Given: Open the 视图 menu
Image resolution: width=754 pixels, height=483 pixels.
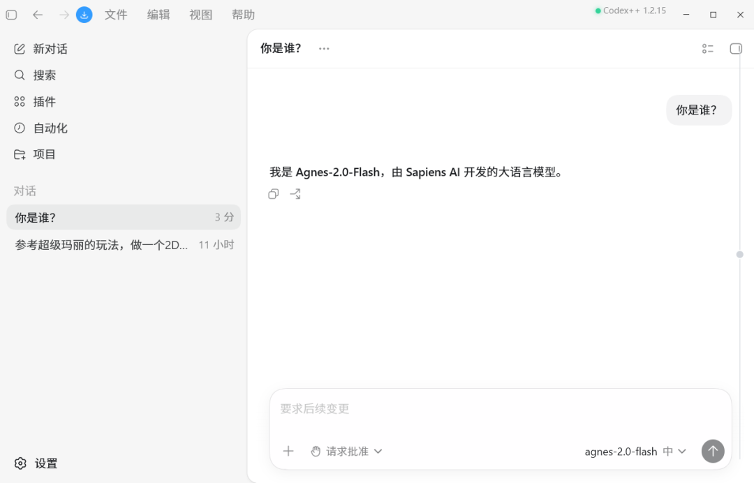Looking at the screenshot, I should 200,15.
